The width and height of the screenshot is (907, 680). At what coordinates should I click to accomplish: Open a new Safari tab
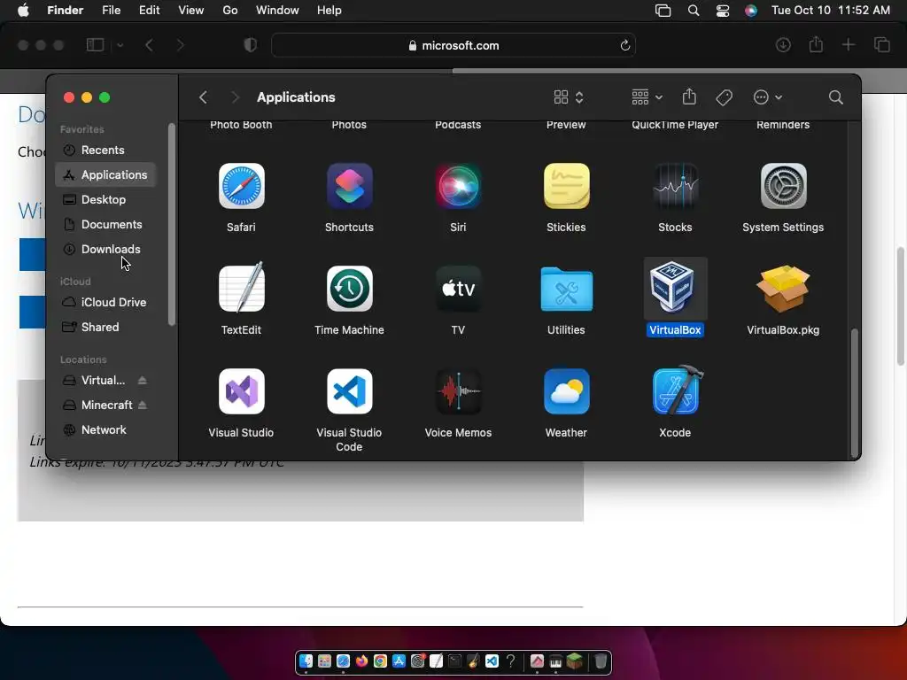click(848, 45)
